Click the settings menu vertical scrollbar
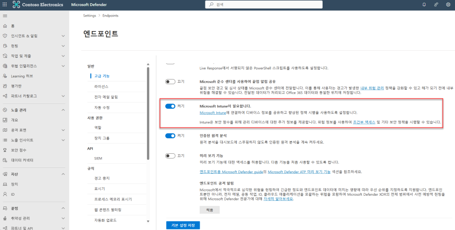 148,113
